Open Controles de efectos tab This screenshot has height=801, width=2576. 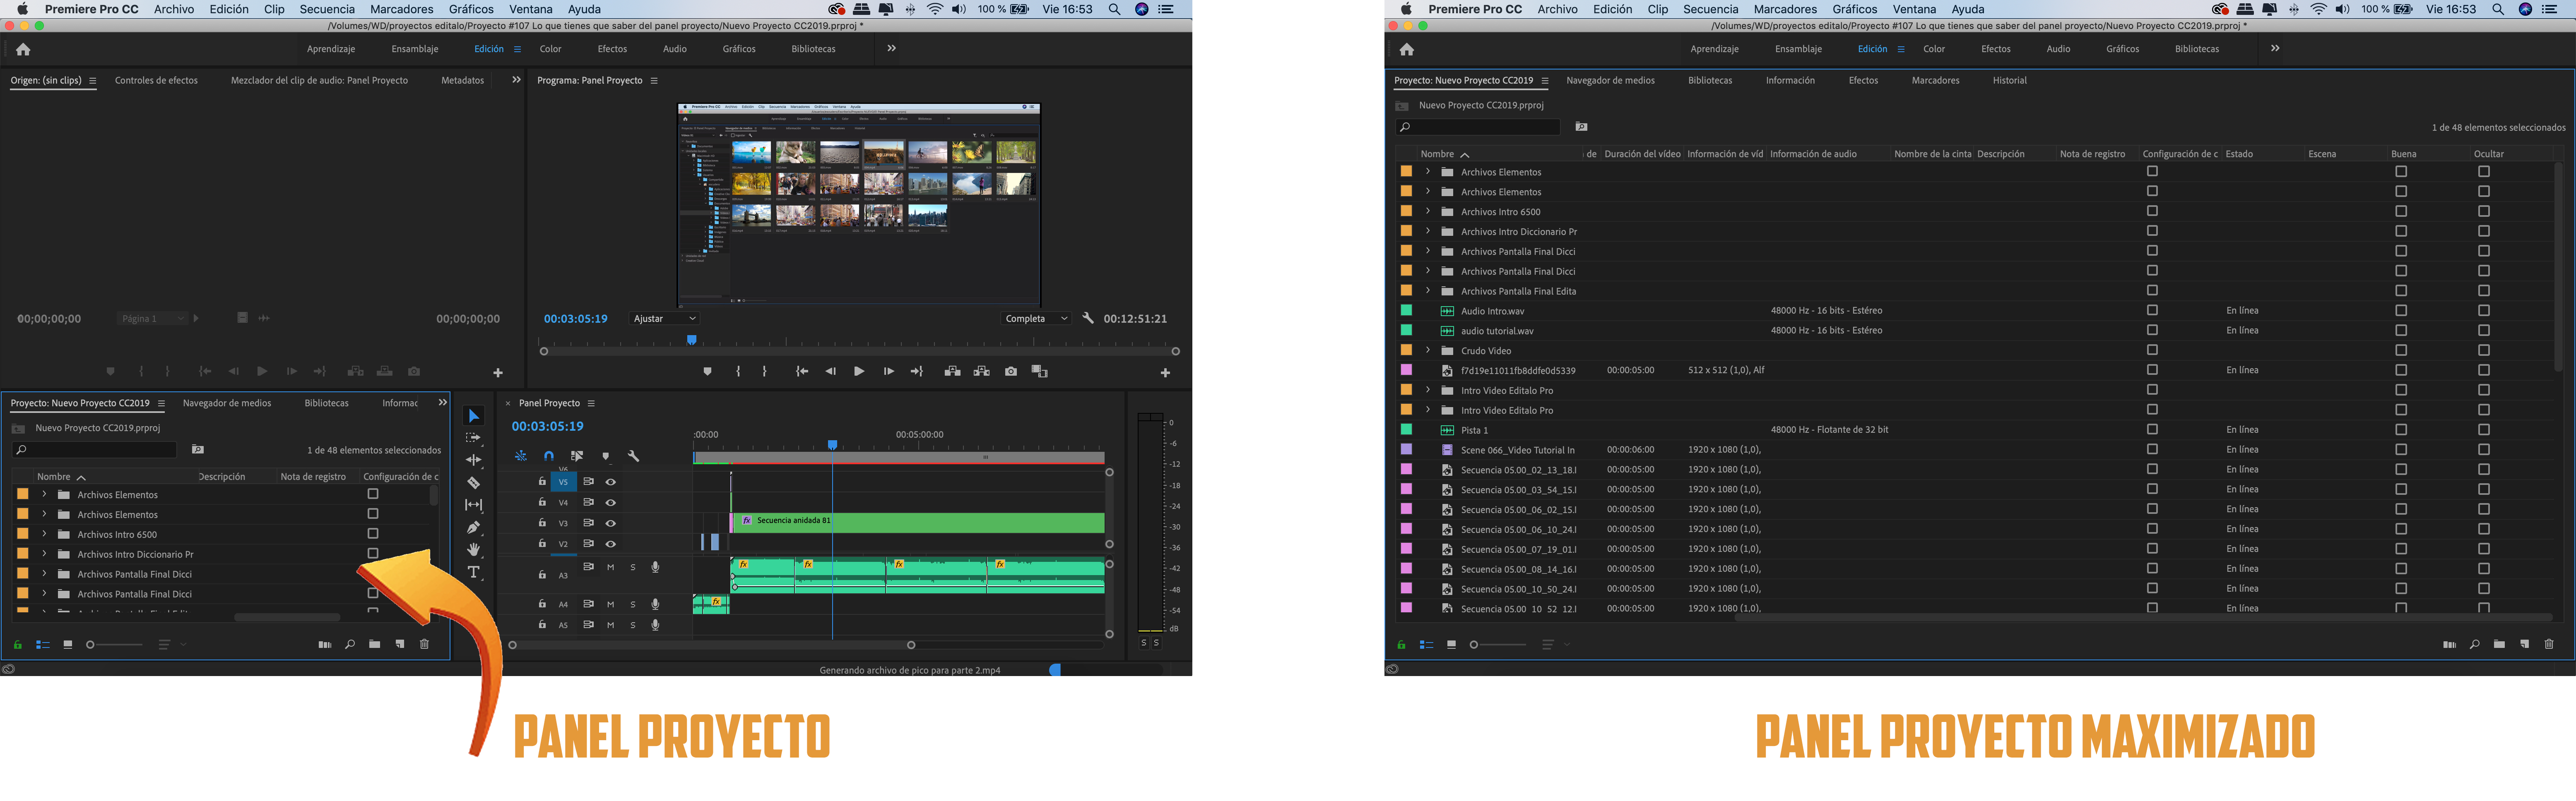[156, 81]
